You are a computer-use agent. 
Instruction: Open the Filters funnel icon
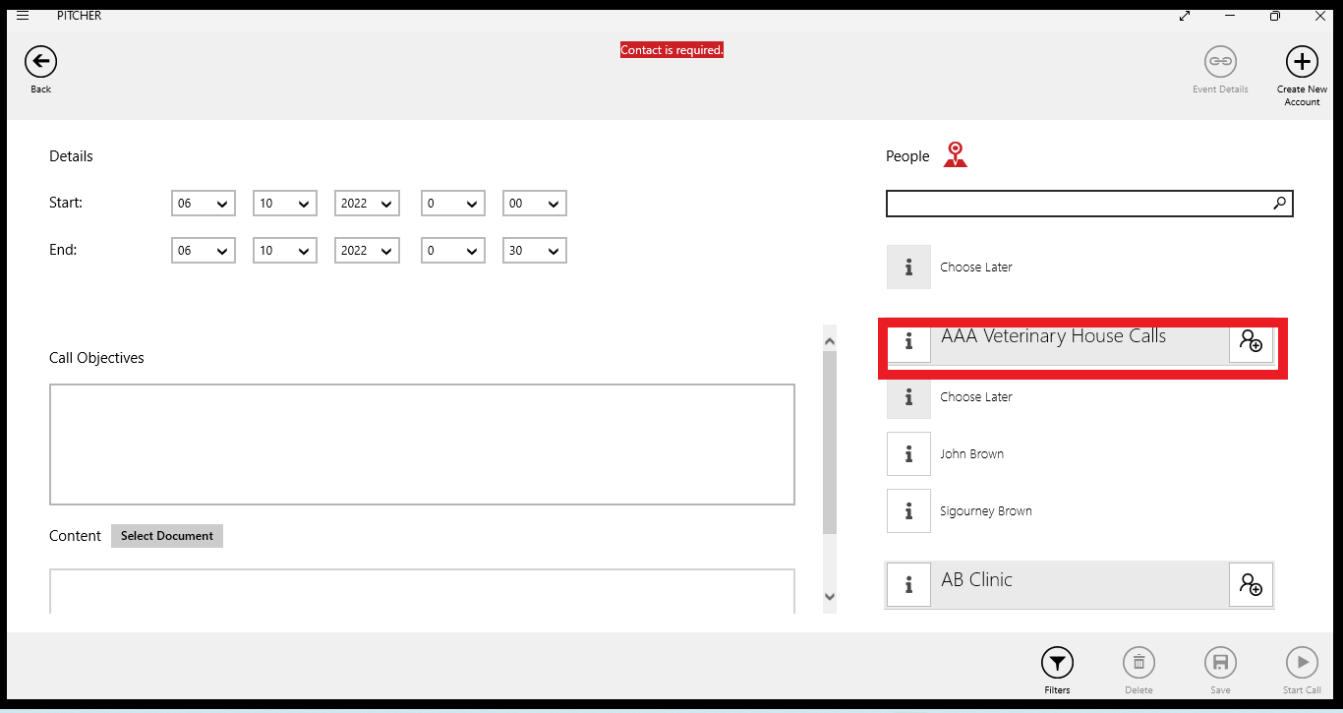click(1057, 663)
